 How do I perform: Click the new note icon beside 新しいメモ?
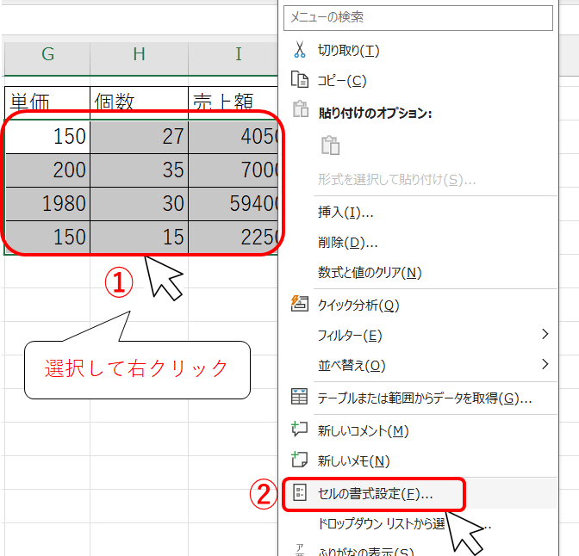pos(300,460)
